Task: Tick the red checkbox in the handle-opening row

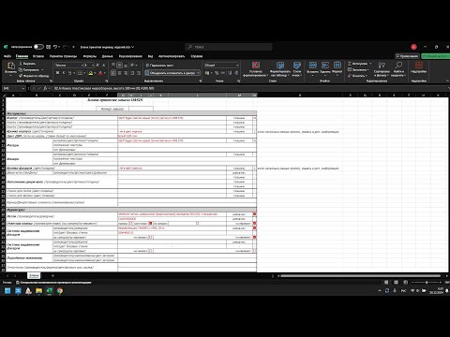Action: click(151, 224)
